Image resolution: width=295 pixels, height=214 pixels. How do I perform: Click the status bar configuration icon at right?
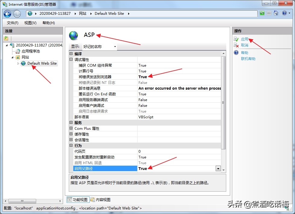[287, 208]
